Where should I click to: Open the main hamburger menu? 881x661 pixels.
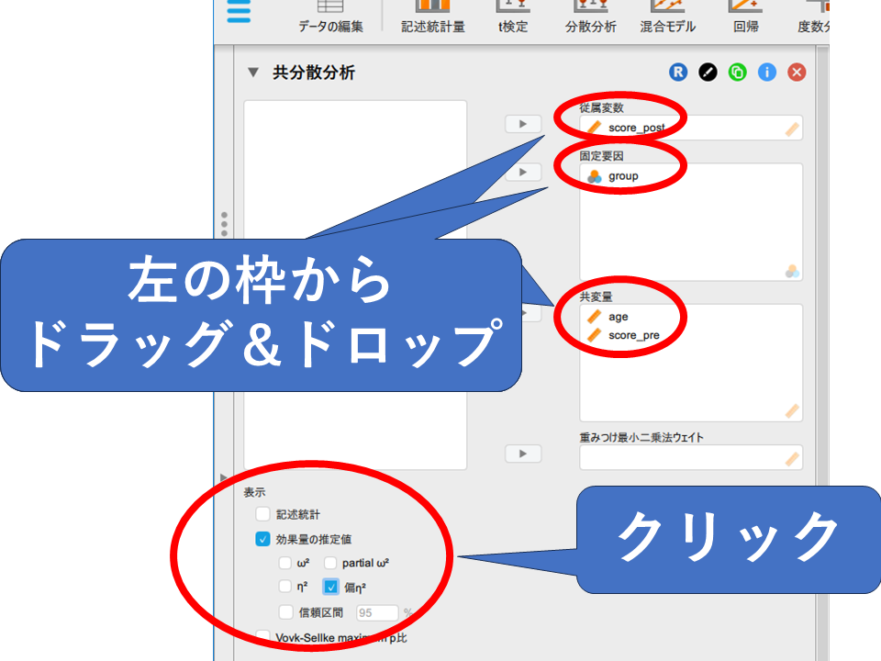coord(238,9)
